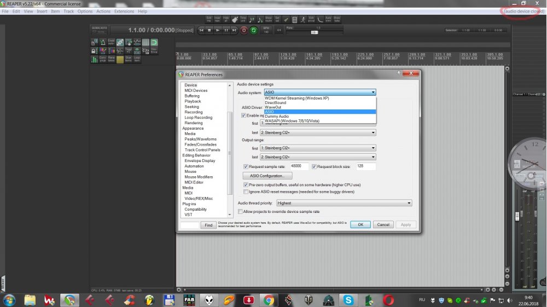Enable Ignore ASIO reset messages checkbox
This screenshot has height=307, width=547.
pos(246,192)
